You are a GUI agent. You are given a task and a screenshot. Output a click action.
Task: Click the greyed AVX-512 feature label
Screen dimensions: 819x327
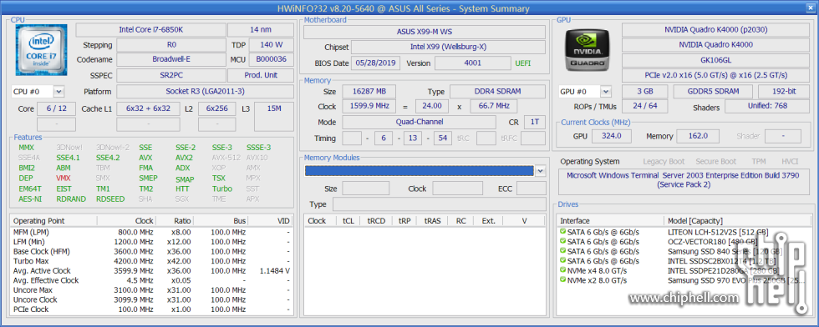226,158
